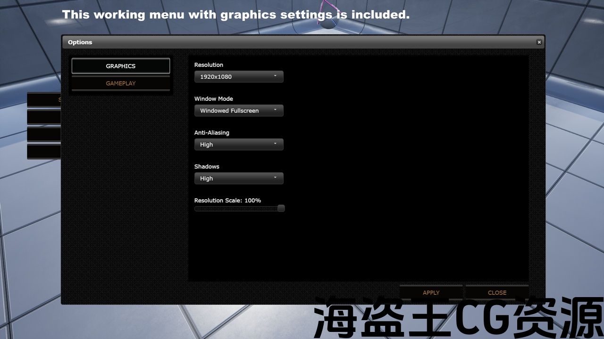The width and height of the screenshot is (604, 339).
Task: Click the second partially hidden background menu button
Action: [44, 117]
